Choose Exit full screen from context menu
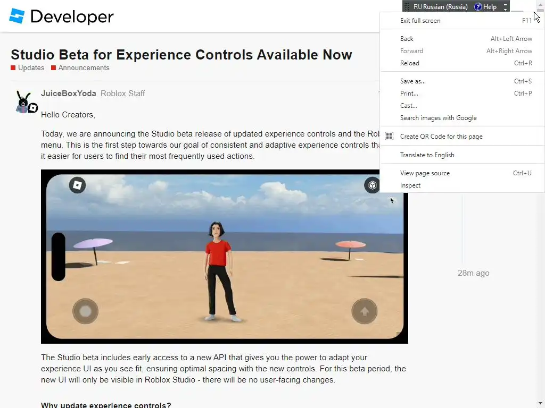The width and height of the screenshot is (545, 408). tap(463, 21)
